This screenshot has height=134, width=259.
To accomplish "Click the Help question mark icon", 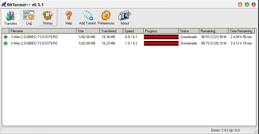I will pyautogui.click(x=69, y=16).
